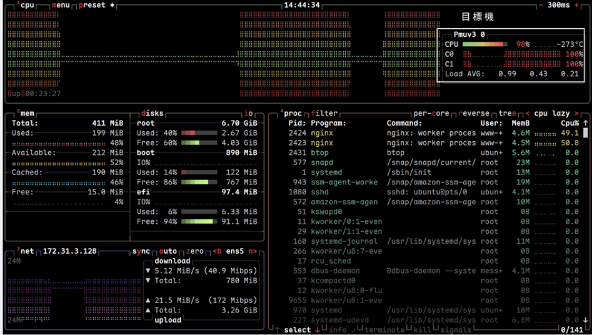This screenshot has width=592, height=335.
Task: Move selection up using select up arrow
Action: (x=278, y=329)
